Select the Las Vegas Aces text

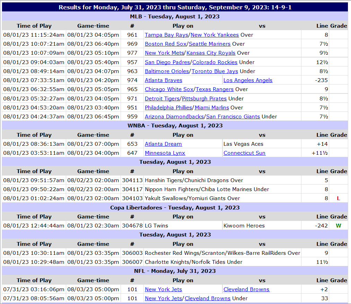243,144
